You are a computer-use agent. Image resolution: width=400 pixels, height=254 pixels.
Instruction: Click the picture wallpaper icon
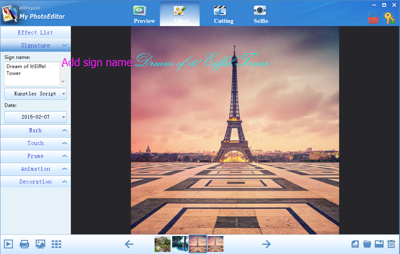(40, 244)
